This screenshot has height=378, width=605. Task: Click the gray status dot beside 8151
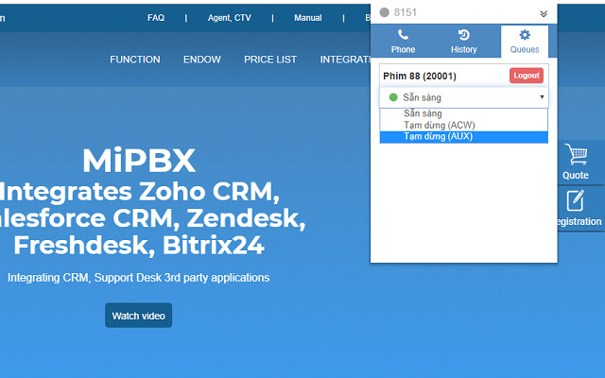pos(385,12)
